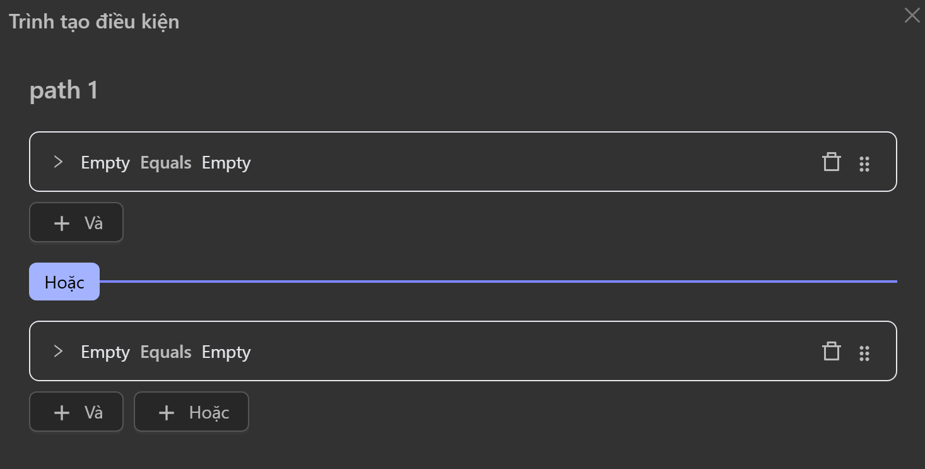The height and width of the screenshot is (469, 925).
Task: Close the Trình tạo điều kiện panel
Action: click(x=912, y=16)
